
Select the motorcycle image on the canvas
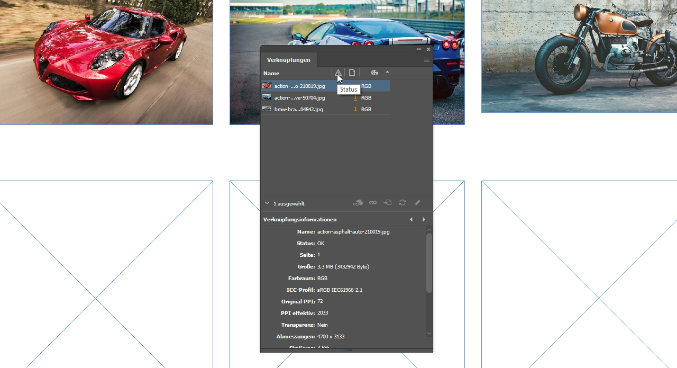[579, 56]
